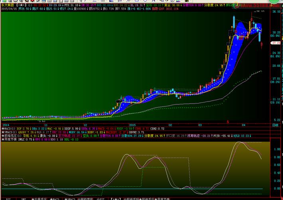Click the XG:29.84 value in header
The image size is (283, 200).
tap(55, 5)
